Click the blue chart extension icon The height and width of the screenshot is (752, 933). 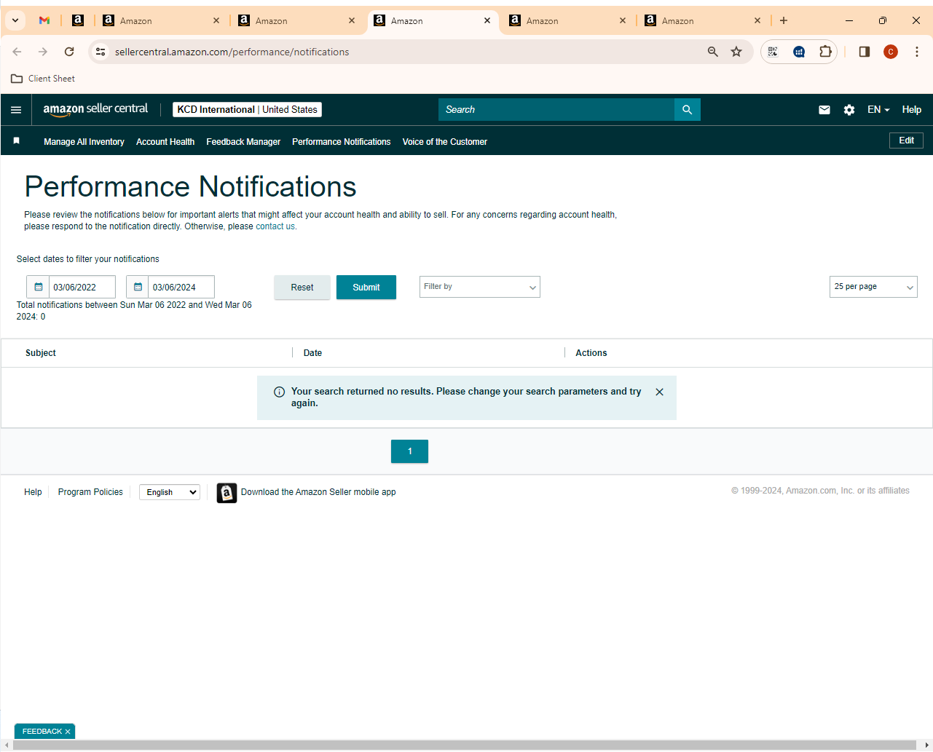799,52
